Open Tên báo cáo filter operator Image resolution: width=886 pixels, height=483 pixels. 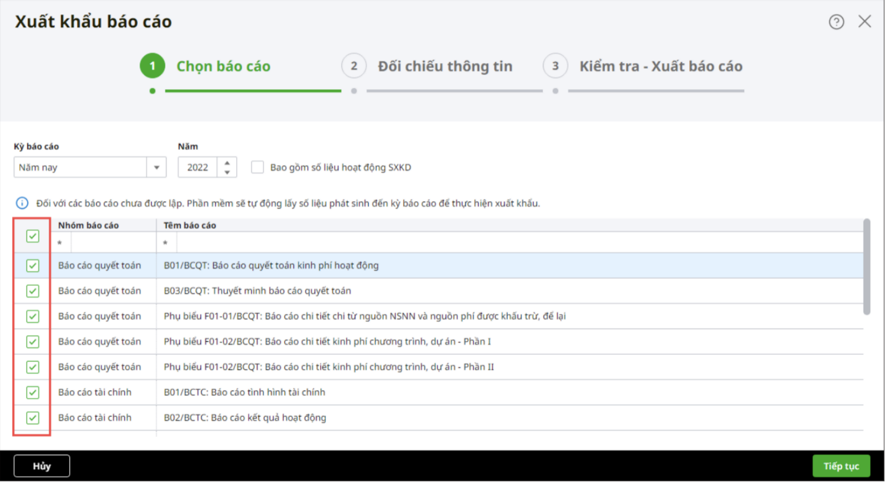click(166, 243)
